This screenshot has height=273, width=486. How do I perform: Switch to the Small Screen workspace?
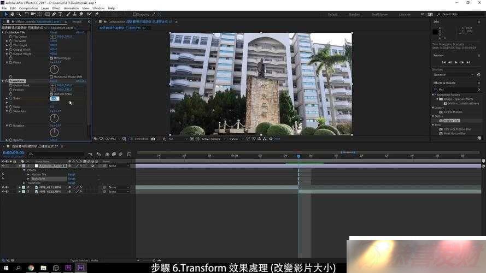tap(380, 15)
